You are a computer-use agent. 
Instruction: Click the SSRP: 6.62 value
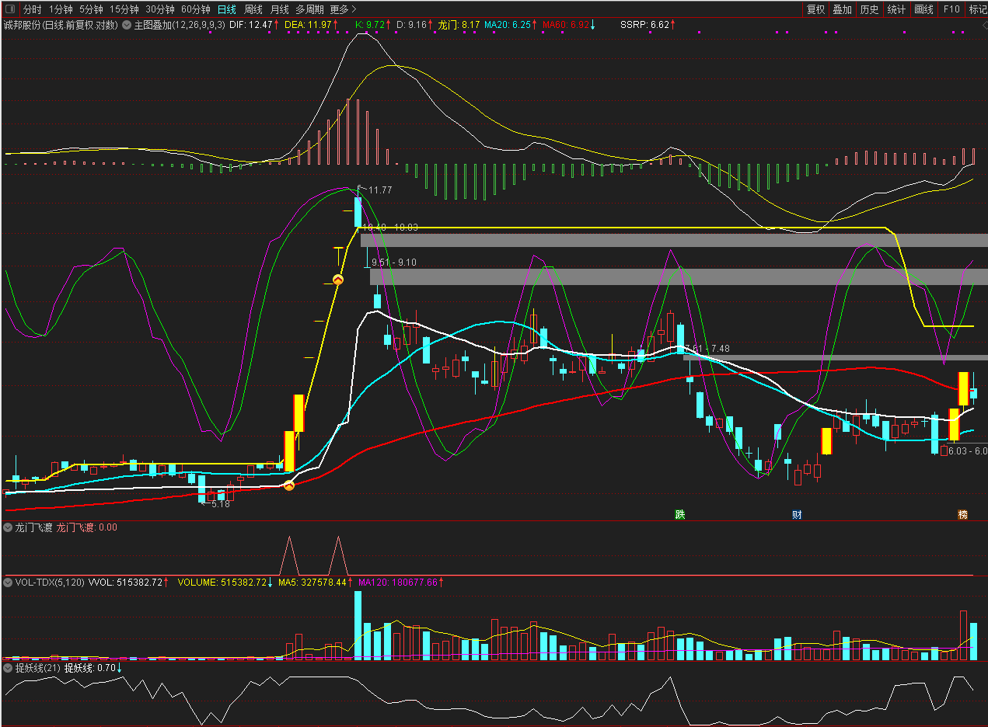pos(644,25)
